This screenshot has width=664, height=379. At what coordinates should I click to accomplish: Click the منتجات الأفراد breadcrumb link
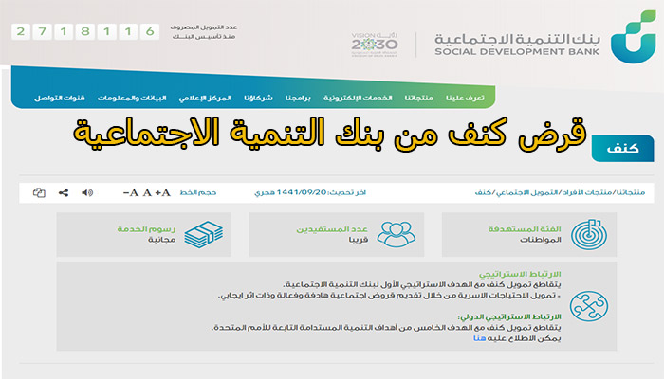pyautogui.click(x=587, y=192)
